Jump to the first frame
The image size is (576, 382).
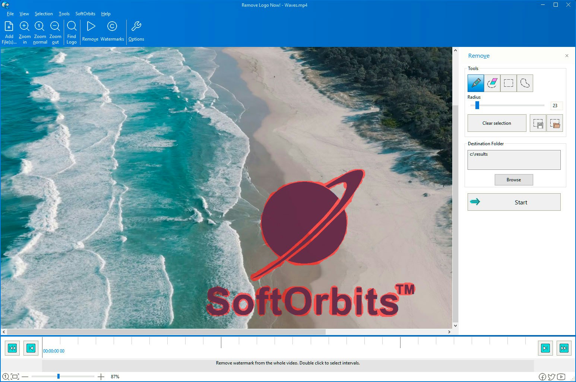(12, 348)
